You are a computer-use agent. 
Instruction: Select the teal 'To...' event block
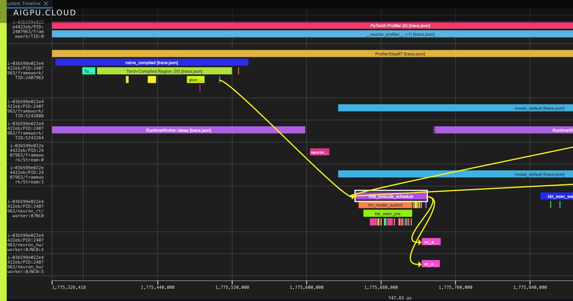89,71
